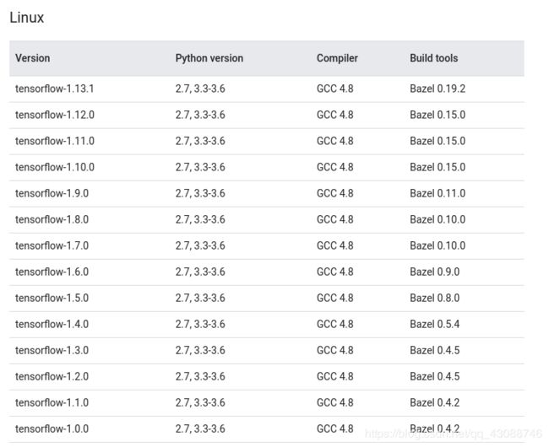The image size is (549, 447).
Task: Click the Bazel 0.19.2 build tool cell
Action: pos(438,89)
